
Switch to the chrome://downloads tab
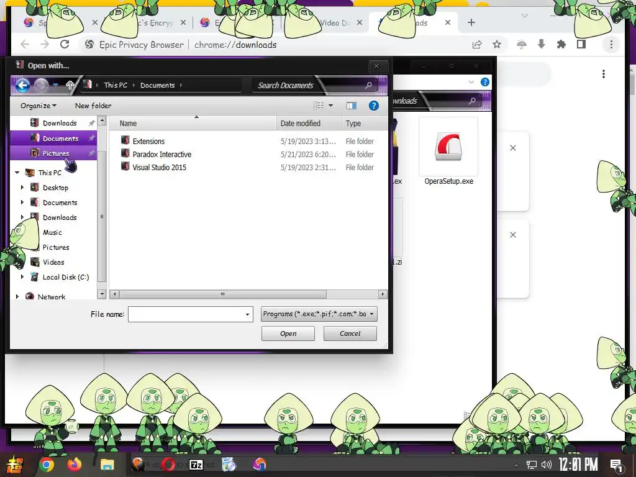click(413, 23)
